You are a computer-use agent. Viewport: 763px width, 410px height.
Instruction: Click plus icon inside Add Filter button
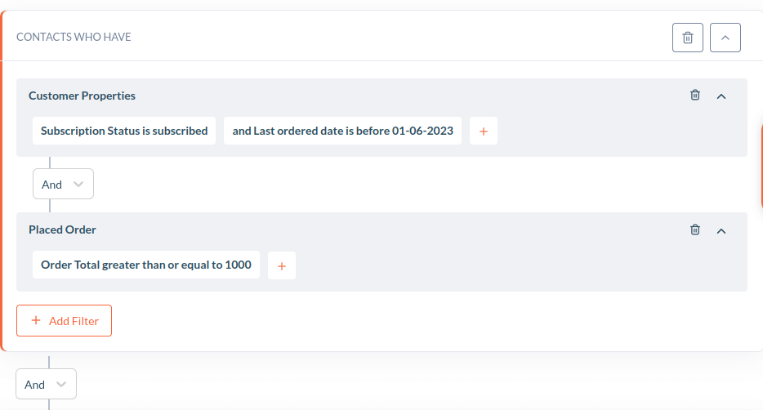pyautogui.click(x=36, y=320)
